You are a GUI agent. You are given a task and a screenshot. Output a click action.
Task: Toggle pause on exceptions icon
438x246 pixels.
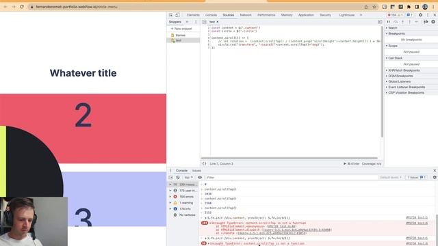click(433, 22)
